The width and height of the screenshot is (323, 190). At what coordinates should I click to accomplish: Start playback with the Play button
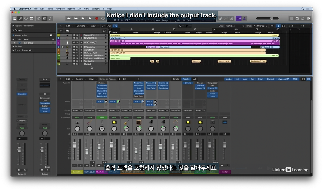(90, 18)
